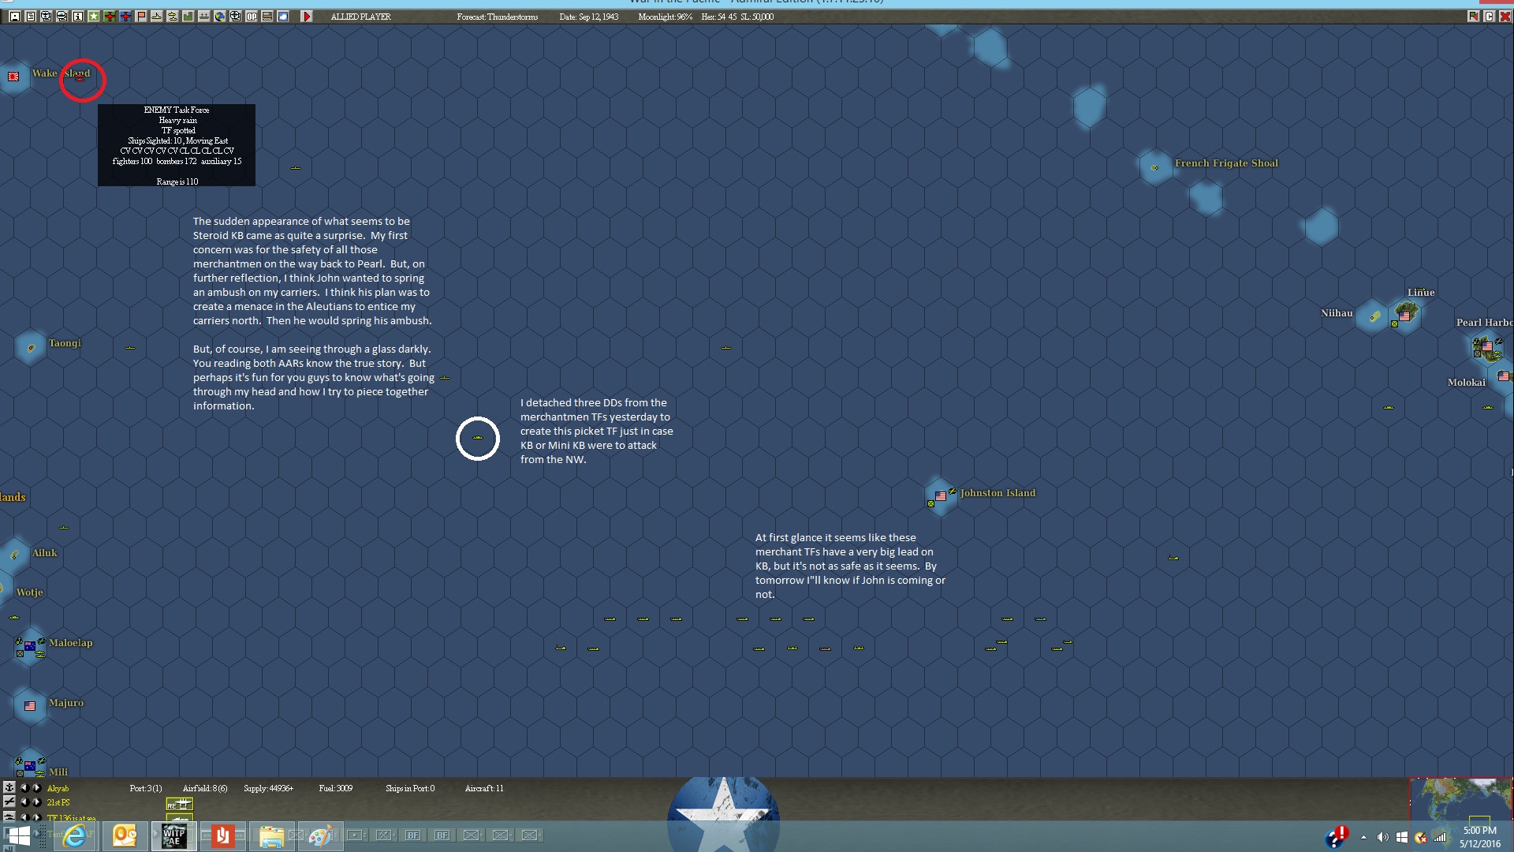Click the speaker volume tray icon
Screen dimensions: 1514x852
[1382, 837]
